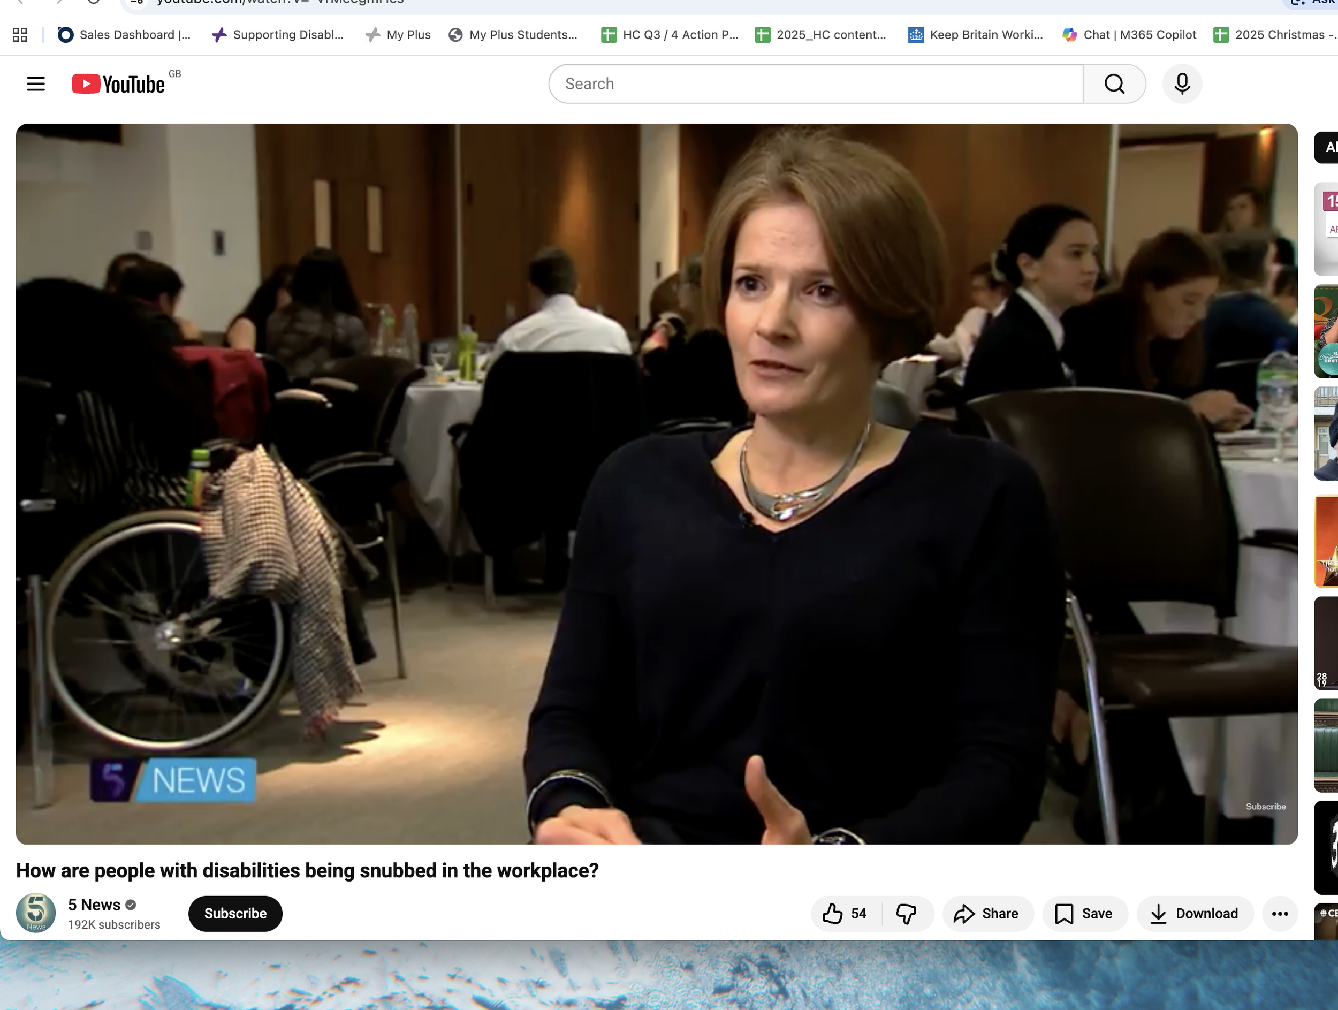Open the HC Q3 / 4 Action P... bookmark
Image resolution: width=1338 pixels, height=1010 pixels.
670,34
